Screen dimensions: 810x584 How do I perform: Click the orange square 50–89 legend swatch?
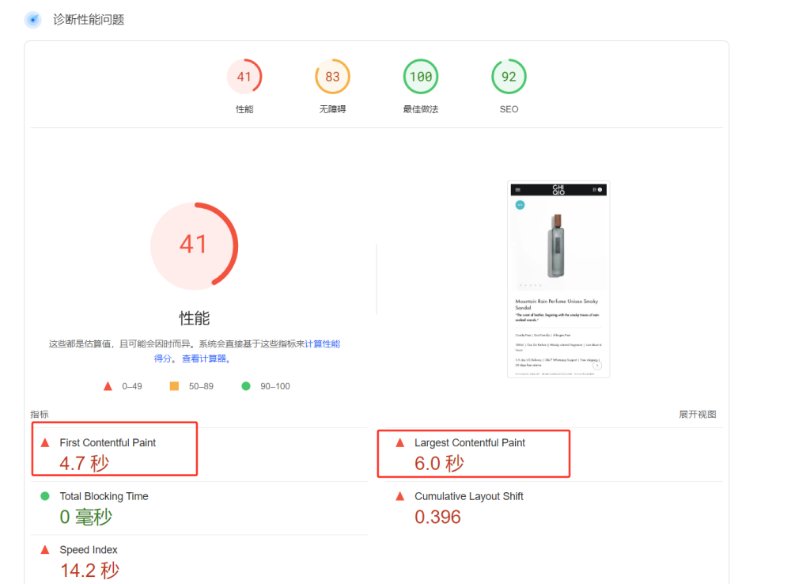pyautogui.click(x=174, y=386)
